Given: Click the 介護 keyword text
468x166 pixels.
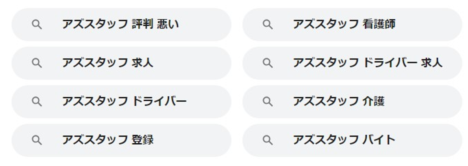Looking at the screenshot, I should click(x=373, y=102).
